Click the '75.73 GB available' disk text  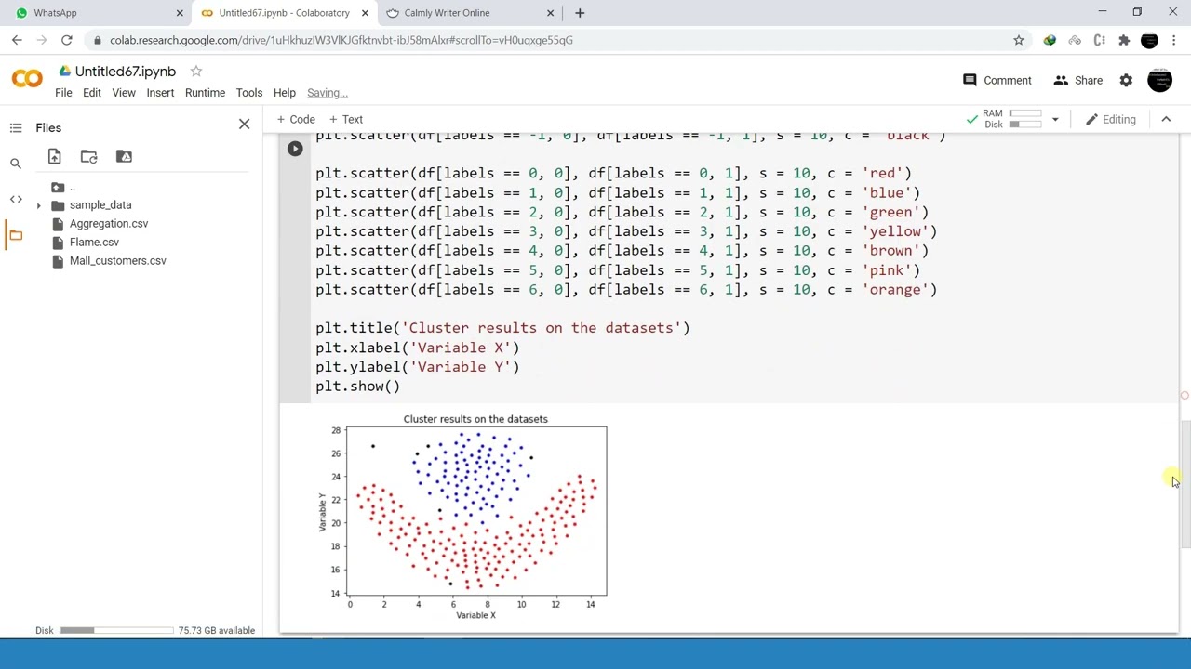pos(217,630)
